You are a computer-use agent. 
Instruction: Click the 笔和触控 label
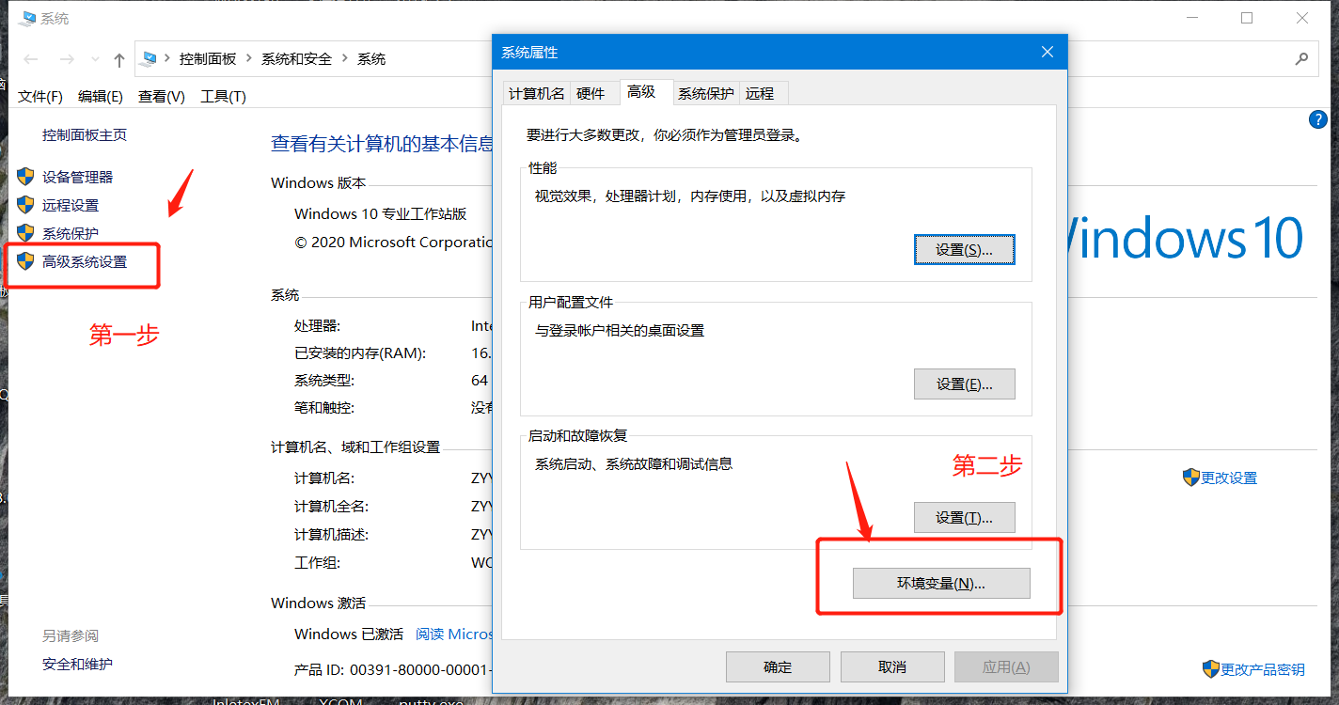tap(324, 408)
